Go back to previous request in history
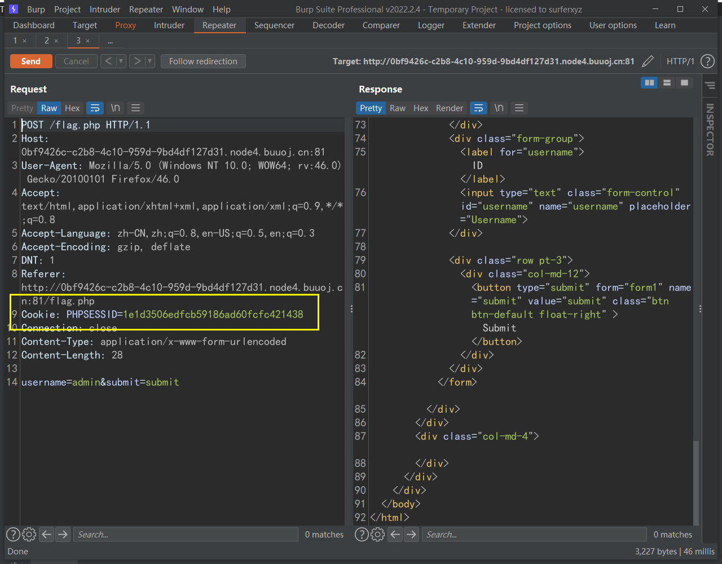The height and width of the screenshot is (564, 722). pos(108,61)
